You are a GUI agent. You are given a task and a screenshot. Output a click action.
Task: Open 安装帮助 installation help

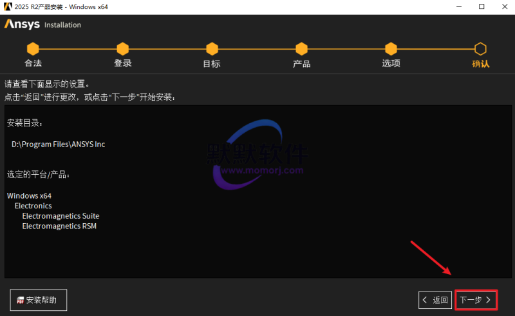coord(39,300)
